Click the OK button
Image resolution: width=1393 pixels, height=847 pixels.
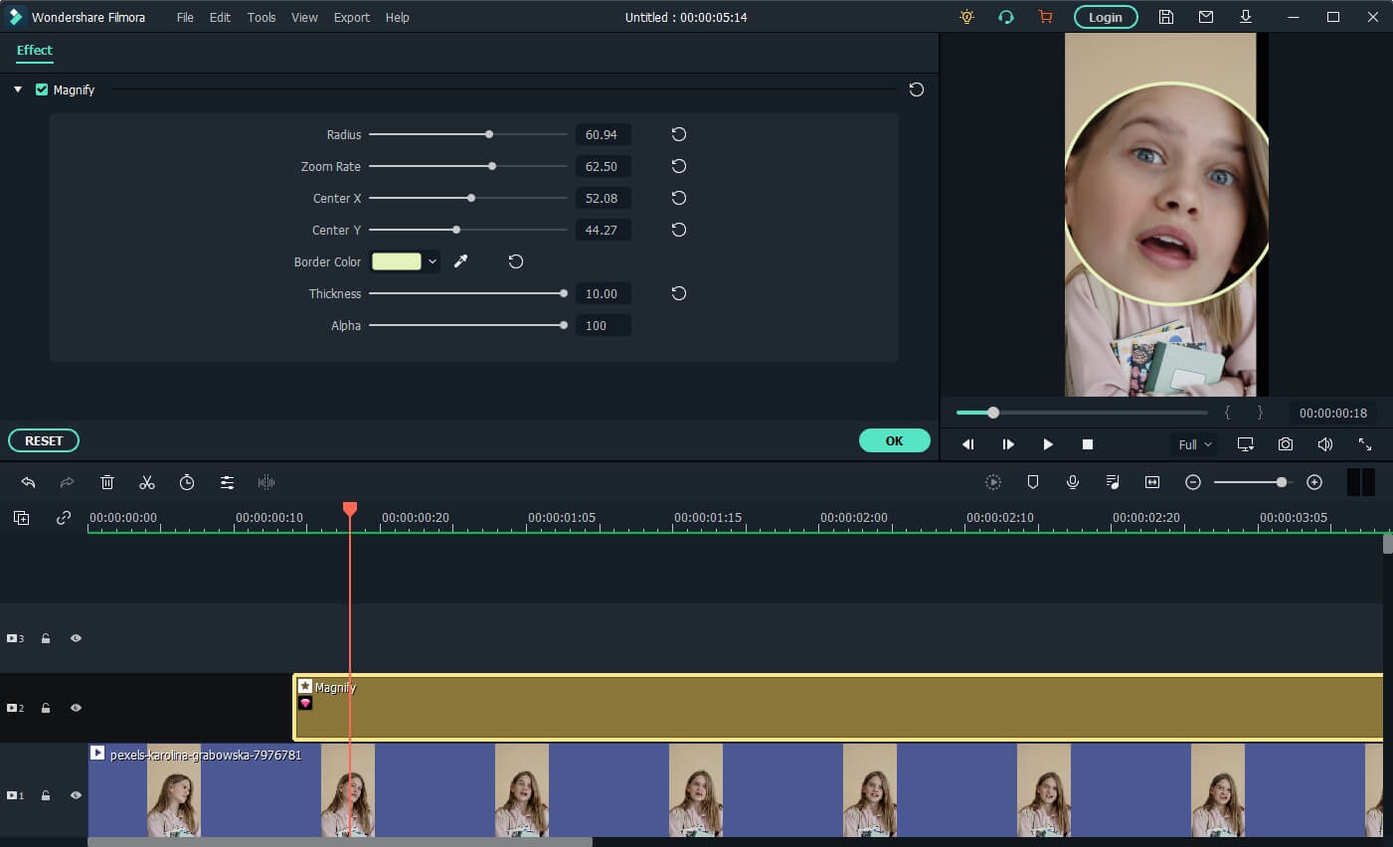pos(894,440)
